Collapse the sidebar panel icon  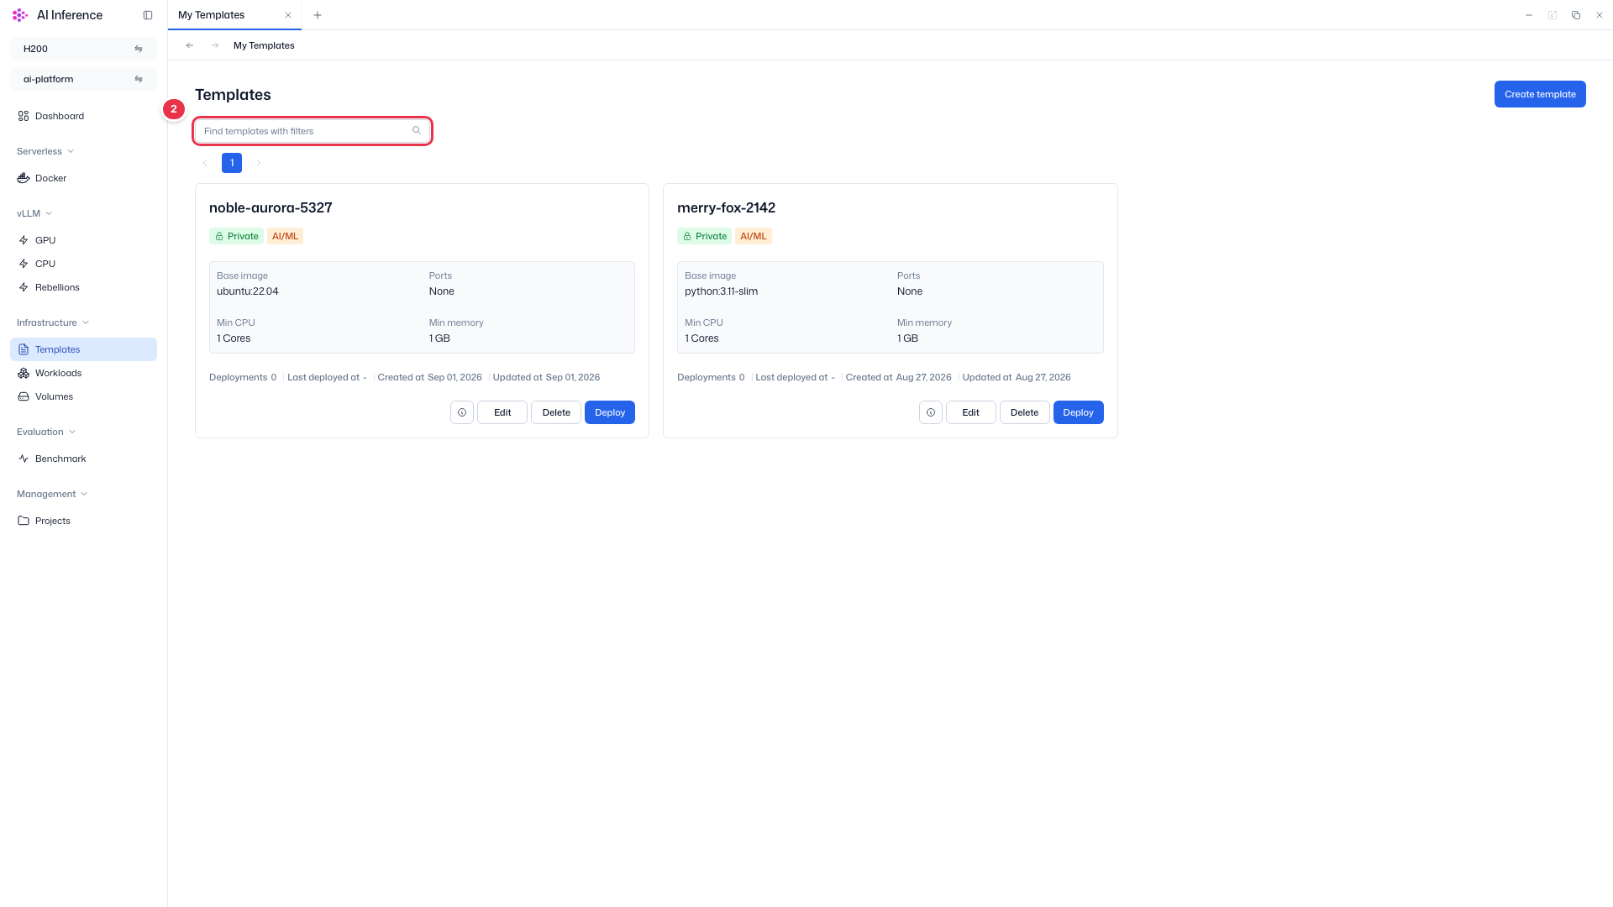148,15
